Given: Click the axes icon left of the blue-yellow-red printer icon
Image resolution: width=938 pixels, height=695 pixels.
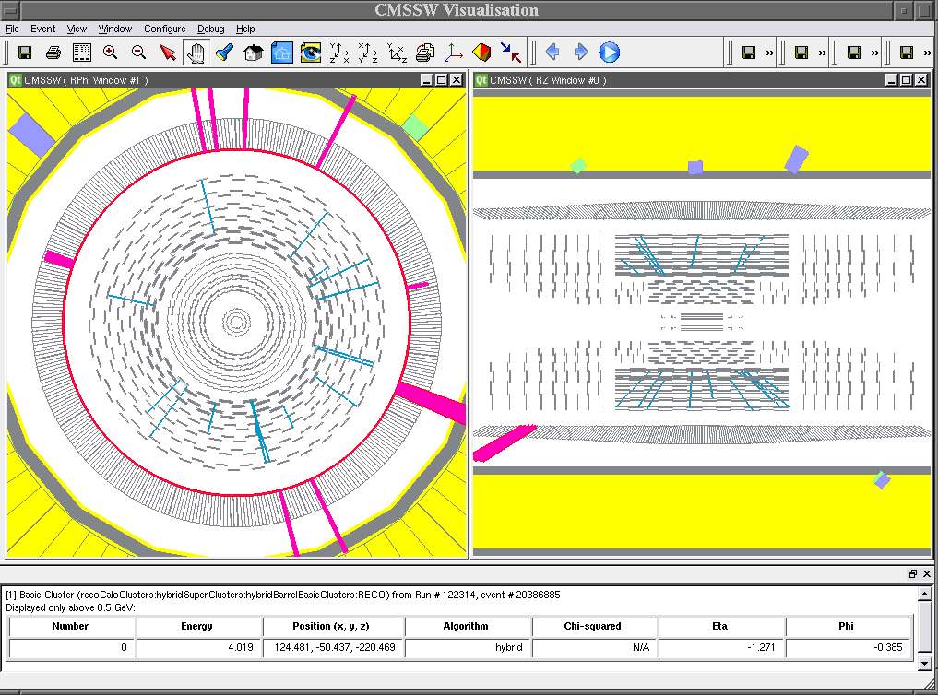Looking at the screenshot, I should point(397,53).
